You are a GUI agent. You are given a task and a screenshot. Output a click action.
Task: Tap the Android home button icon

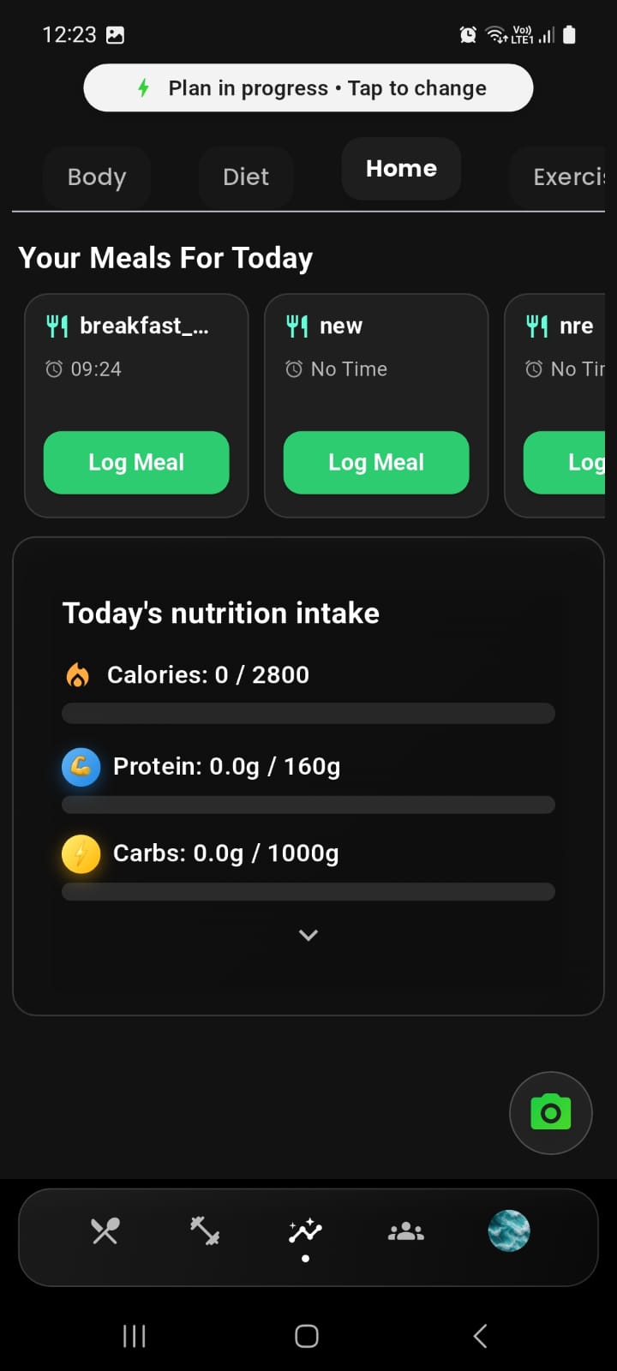(307, 1336)
